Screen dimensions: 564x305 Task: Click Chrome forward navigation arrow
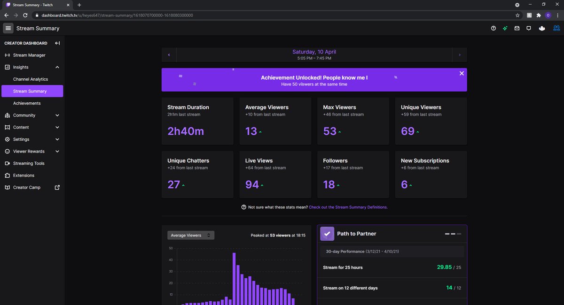click(16, 15)
